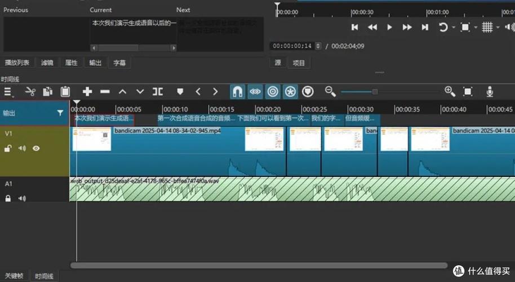This screenshot has height=282, width=515.
Task: Overwrite clip with the down chevron
Action: pos(140,92)
